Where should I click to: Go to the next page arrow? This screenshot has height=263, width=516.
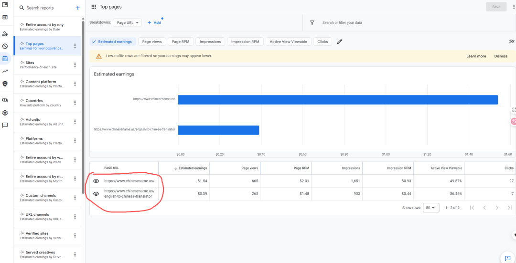[497, 208]
